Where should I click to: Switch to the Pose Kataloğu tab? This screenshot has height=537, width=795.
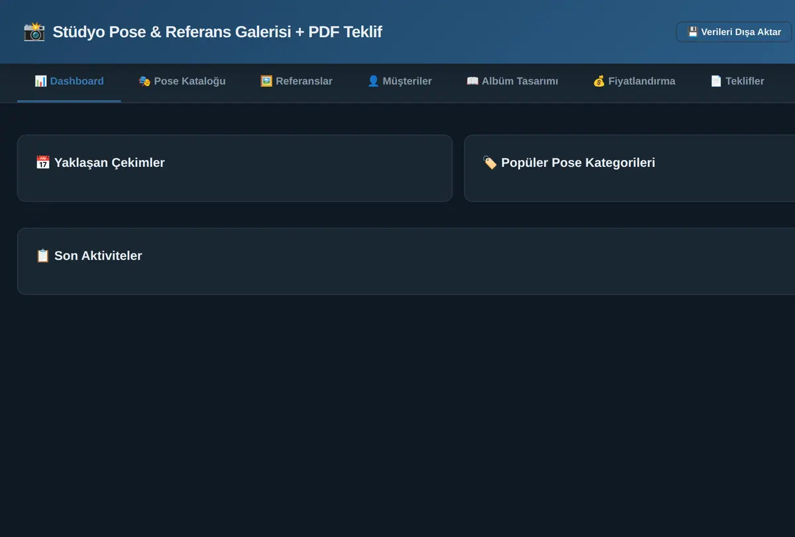point(182,81)
